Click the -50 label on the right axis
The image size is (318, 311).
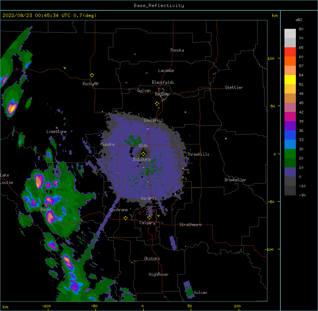(x=271, y=202)
